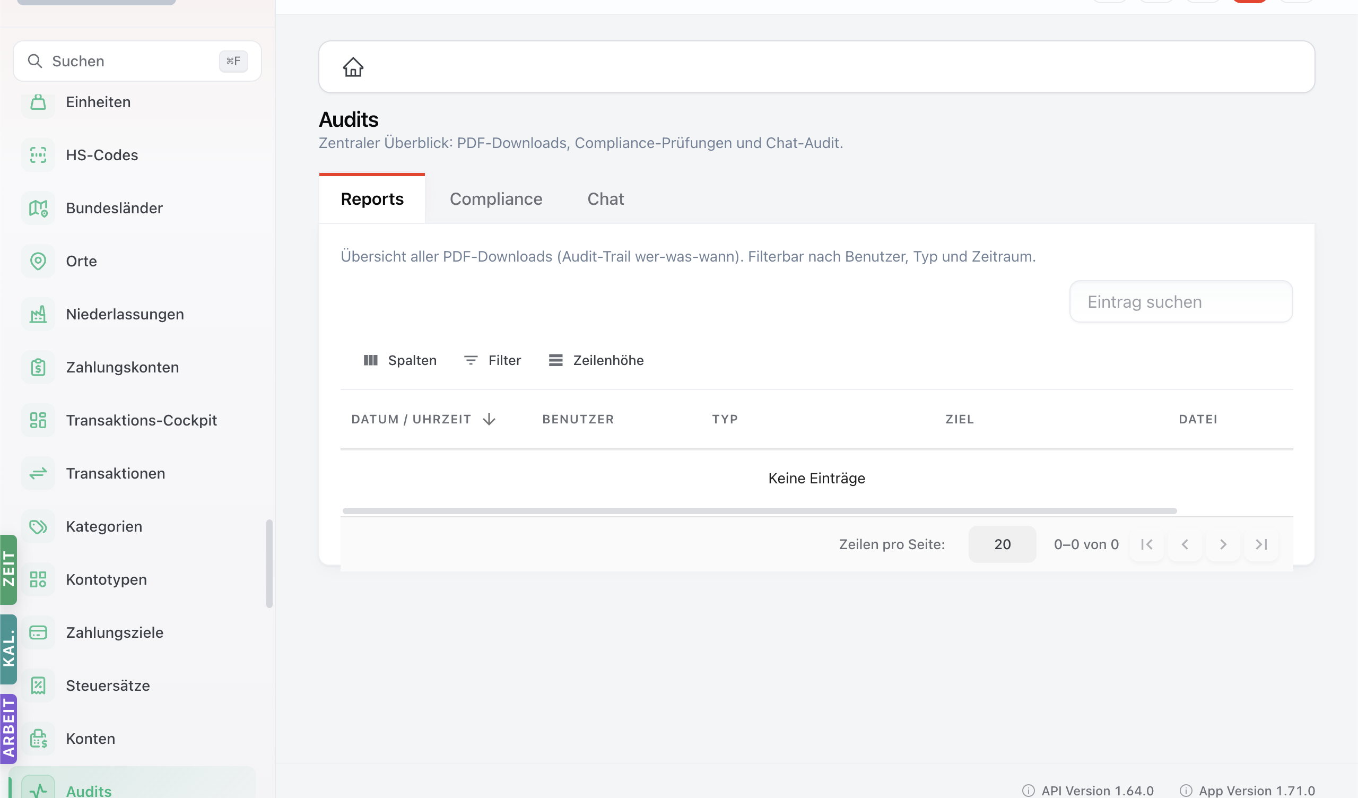The height and width of the screenshot is (798, 1358).
Task: Click the Typ column header
Action: click(x=725, y=419)
